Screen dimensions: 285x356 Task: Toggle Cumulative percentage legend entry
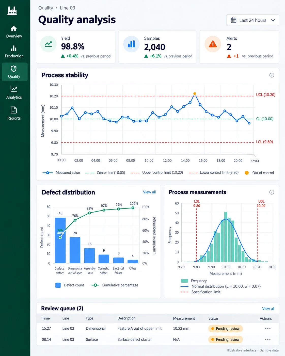[115, 285]
